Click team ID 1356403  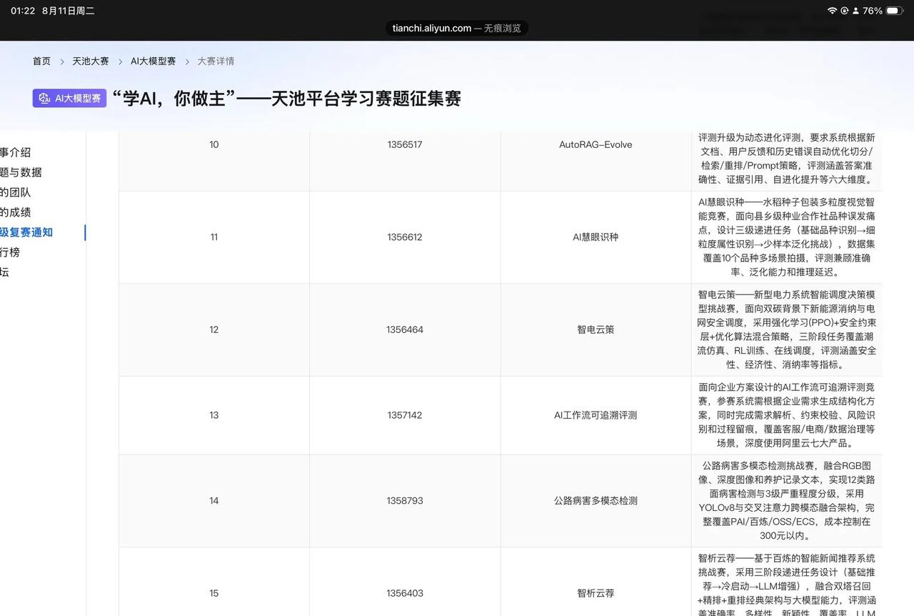[405, 593]
